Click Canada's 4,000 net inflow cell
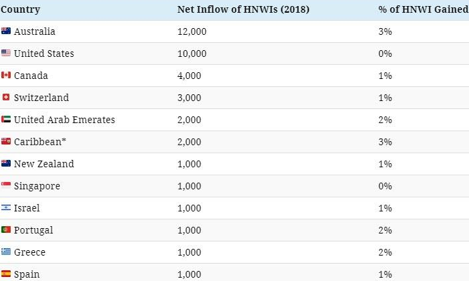 189,76
